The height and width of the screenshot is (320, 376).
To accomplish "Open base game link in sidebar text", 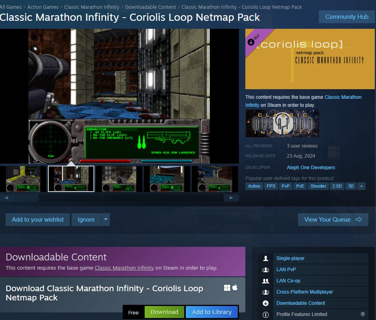I will [343, 97].
